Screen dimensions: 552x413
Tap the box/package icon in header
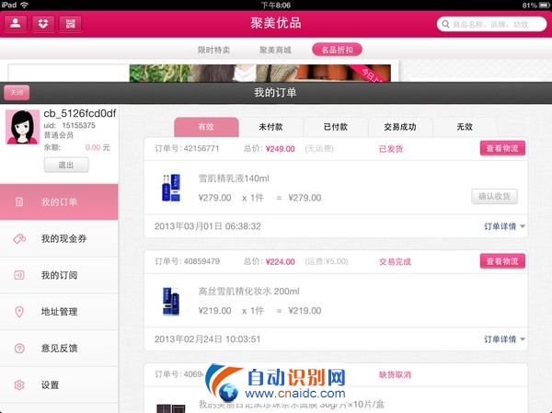coord(43,24)
